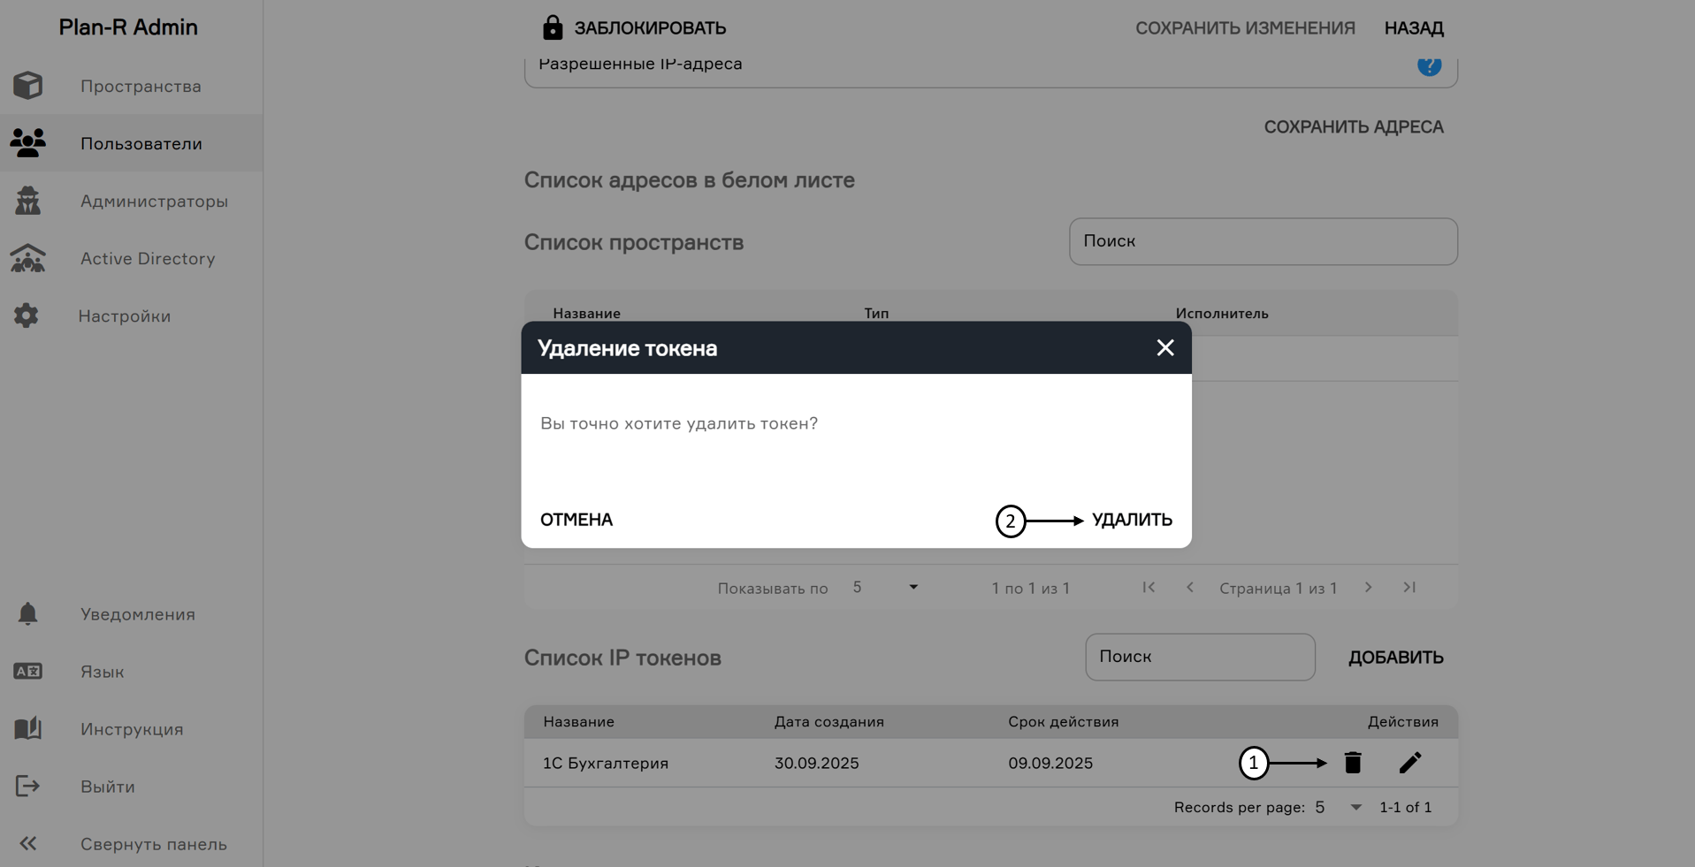1695x867 pixels.
Task: Open the Показывать по page-size dropdown
Action: coord(912,587)
